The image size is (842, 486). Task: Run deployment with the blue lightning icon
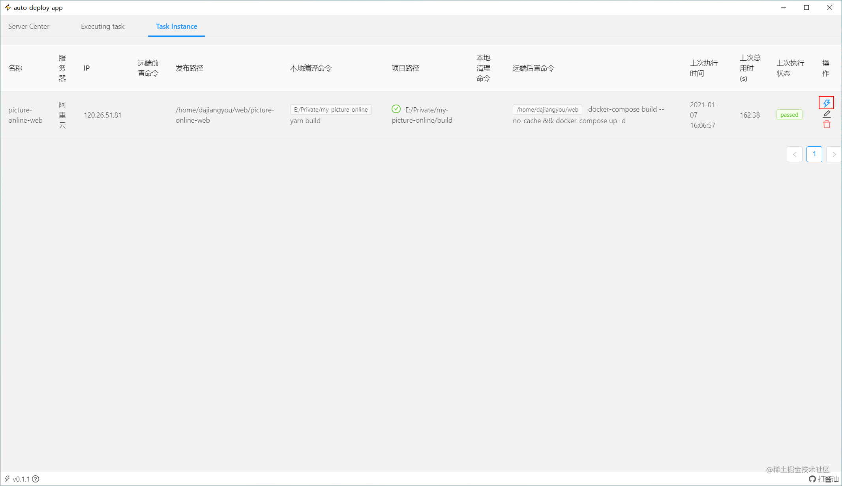click(x=826, y=103)
